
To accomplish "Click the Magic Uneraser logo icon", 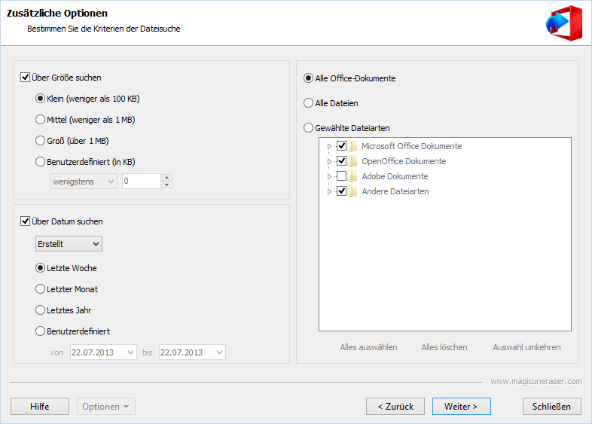I will click(564, 23).
